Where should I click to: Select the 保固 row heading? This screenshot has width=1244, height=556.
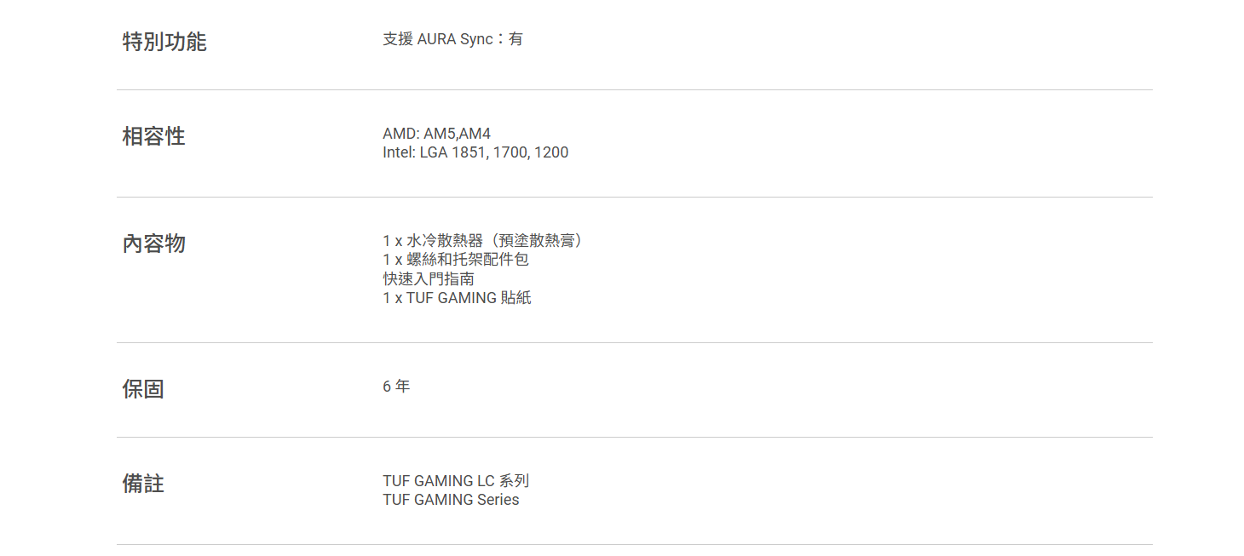[143, 389]
